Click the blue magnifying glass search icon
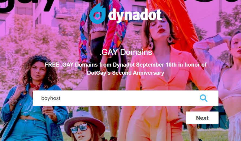This screenshot has width=241, height=141. pyautogui.click(x=204, y=98)
